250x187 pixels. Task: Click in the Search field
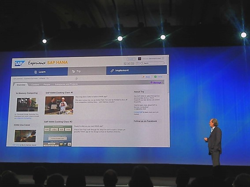[x=152, y=63]
